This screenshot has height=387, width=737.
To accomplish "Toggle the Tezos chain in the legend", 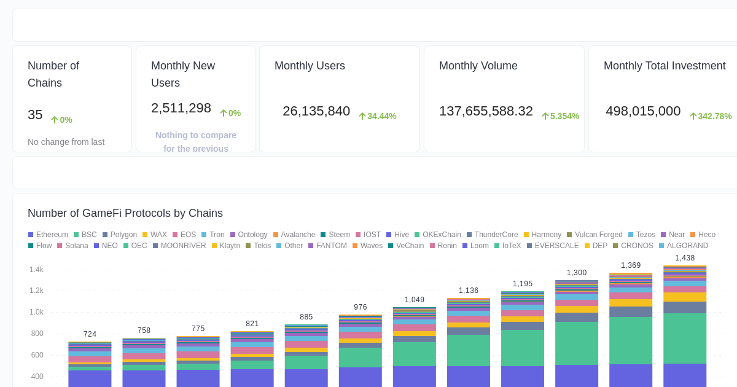I will coord(630,235).
